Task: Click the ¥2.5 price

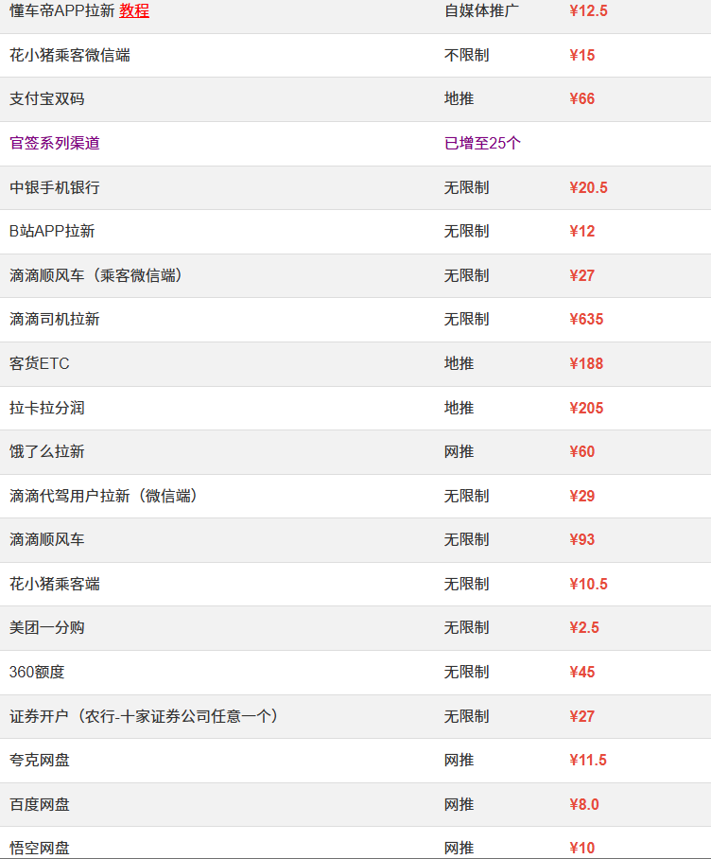Action: pos(584,628)
